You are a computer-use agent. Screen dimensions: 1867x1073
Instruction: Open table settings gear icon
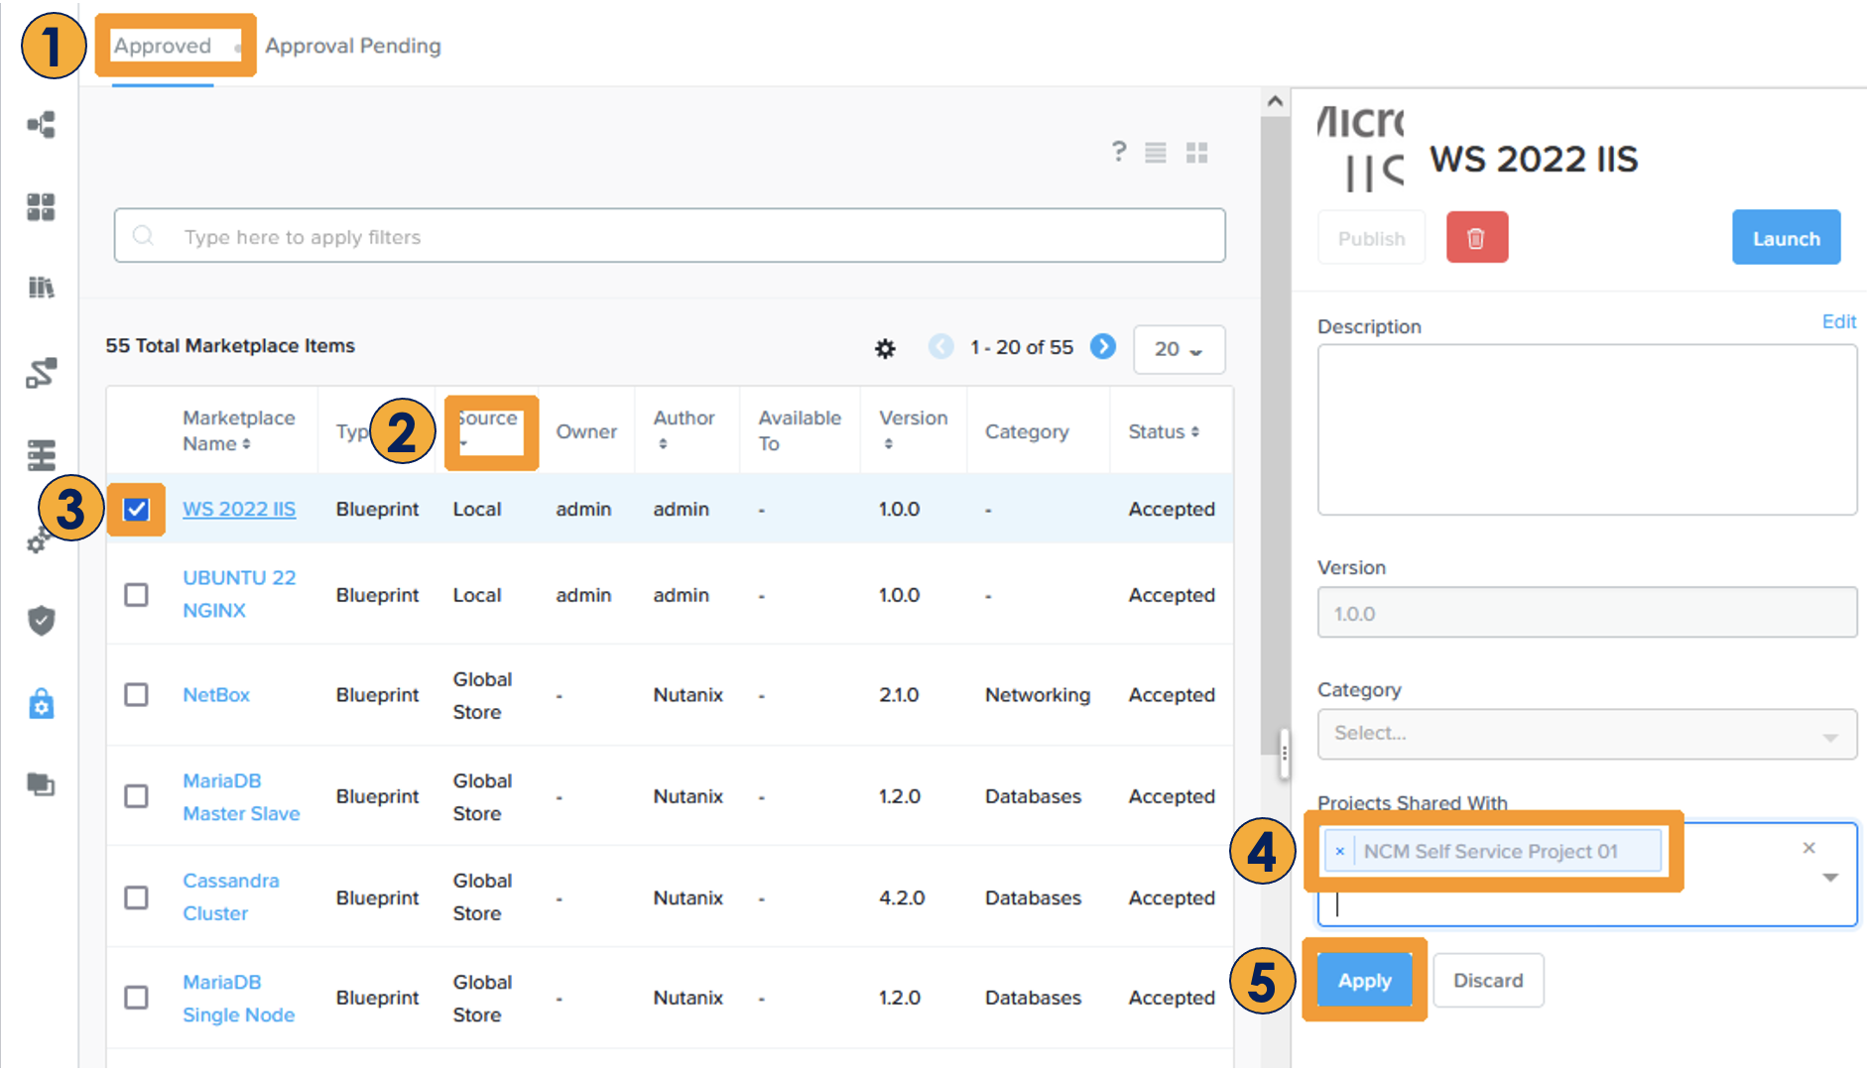click(885, 348)
